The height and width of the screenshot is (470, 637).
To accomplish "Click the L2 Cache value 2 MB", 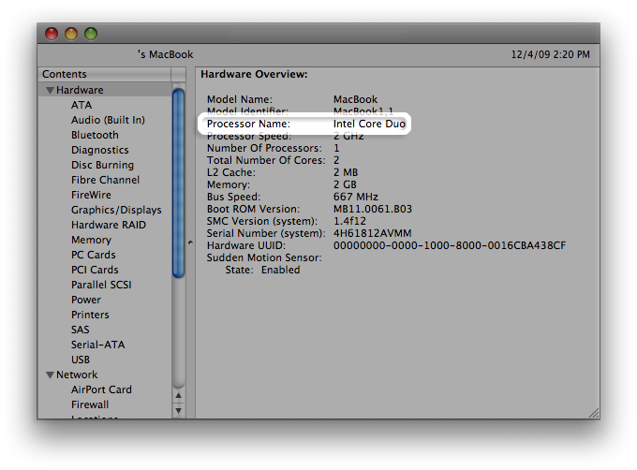I will 346,172.
